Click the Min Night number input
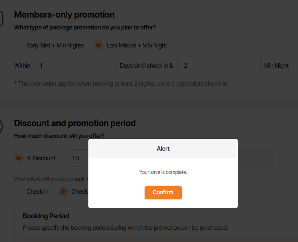This screenshot has width=298, height=242. click(x=219, y=65)
